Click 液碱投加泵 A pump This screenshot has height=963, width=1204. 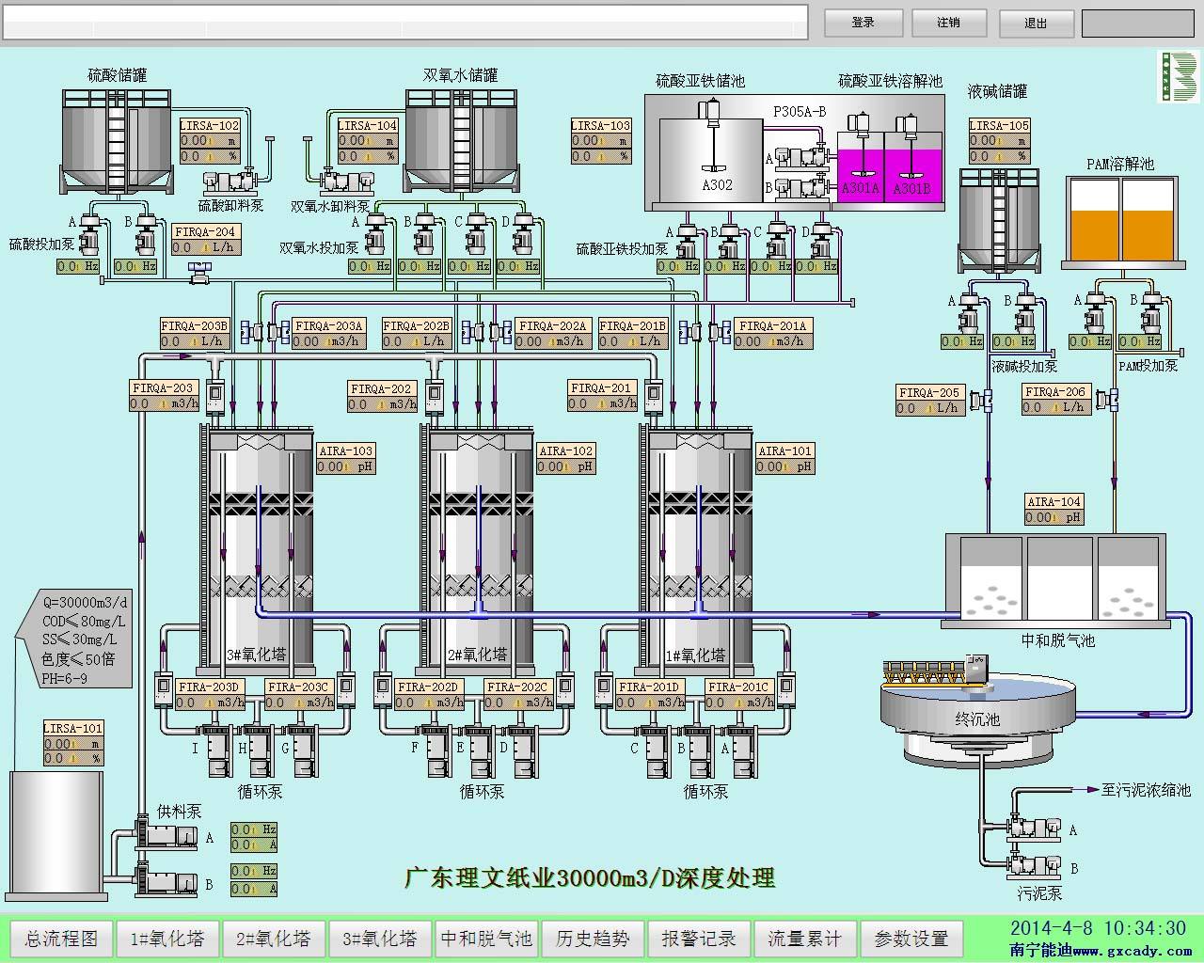(x=970, y=313)
